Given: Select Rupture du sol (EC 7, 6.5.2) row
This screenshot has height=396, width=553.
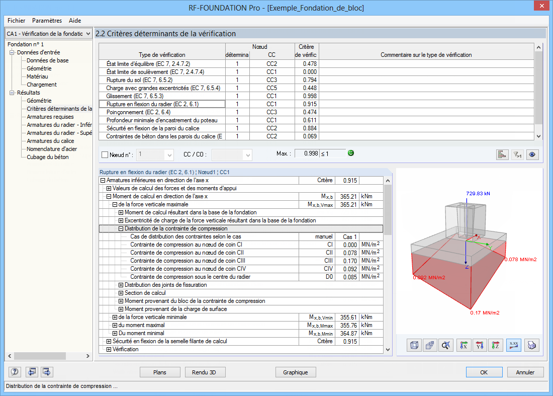Looking at the screenshot, I should [316, 80].
